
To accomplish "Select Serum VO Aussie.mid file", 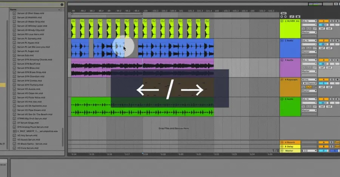I will 29,89.
